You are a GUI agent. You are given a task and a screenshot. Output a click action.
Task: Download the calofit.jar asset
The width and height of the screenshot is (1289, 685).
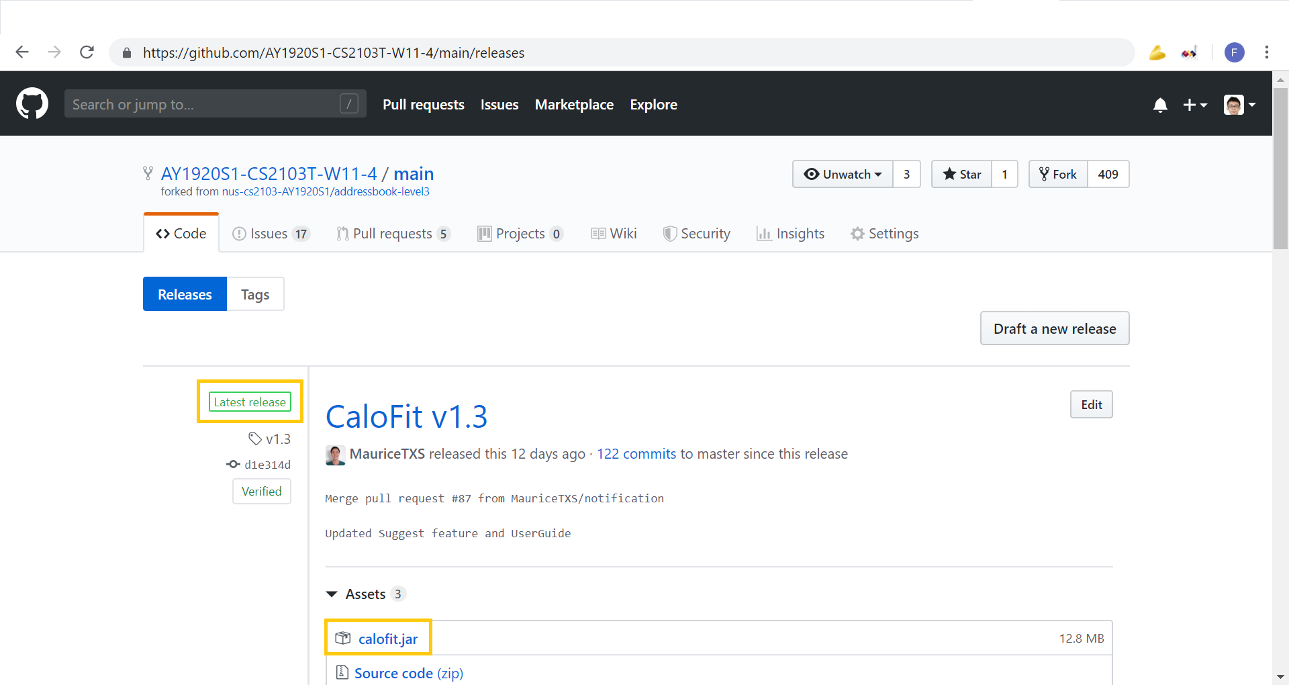(x=388, y=639)
